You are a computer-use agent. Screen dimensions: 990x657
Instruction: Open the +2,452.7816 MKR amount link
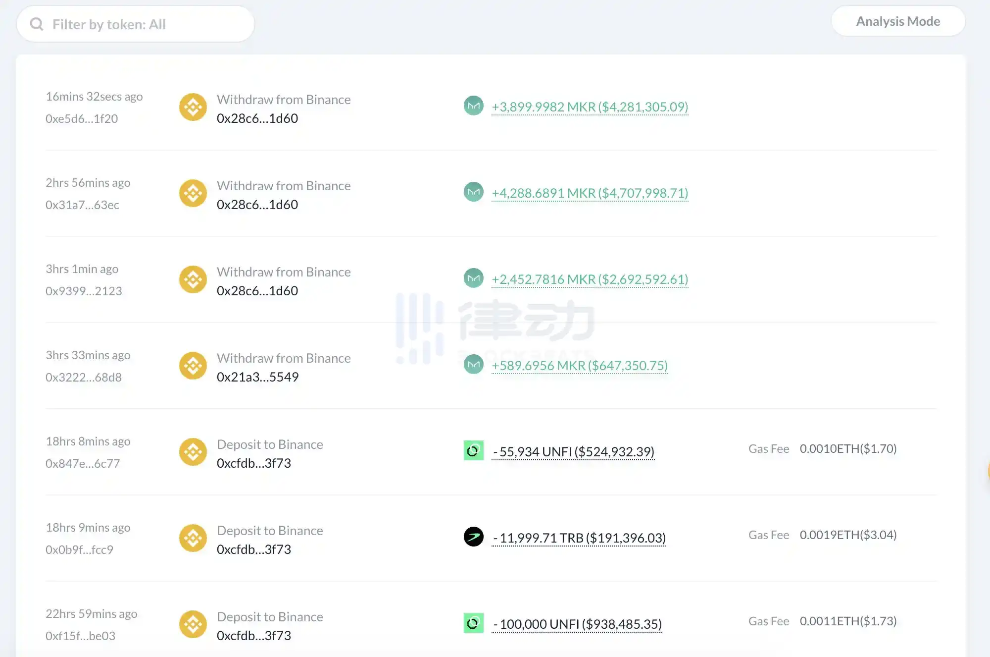point(590,279)
